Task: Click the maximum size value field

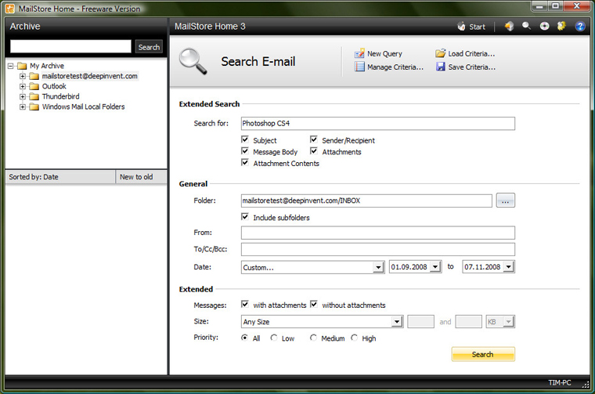Action: (469, 321)
